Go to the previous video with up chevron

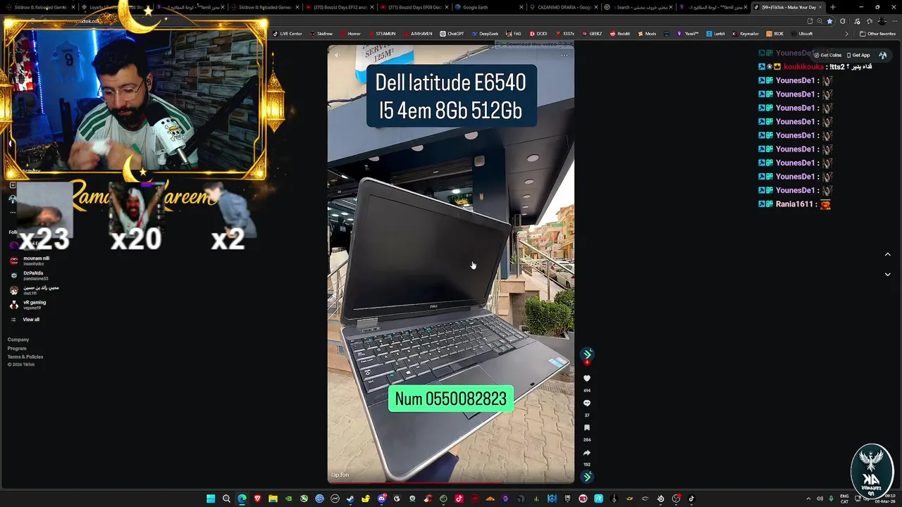pos(887,254)
